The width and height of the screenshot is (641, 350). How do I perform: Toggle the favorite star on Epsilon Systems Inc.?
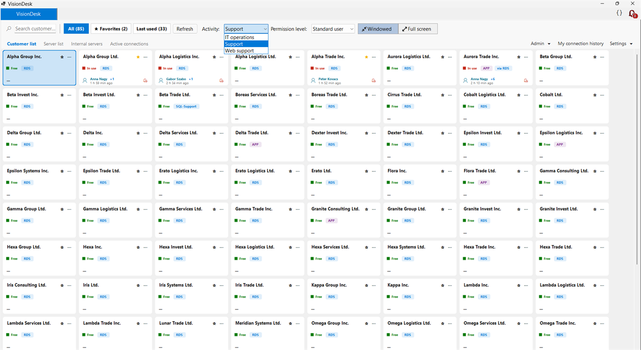pyautogui.click(x=62, y=171)
